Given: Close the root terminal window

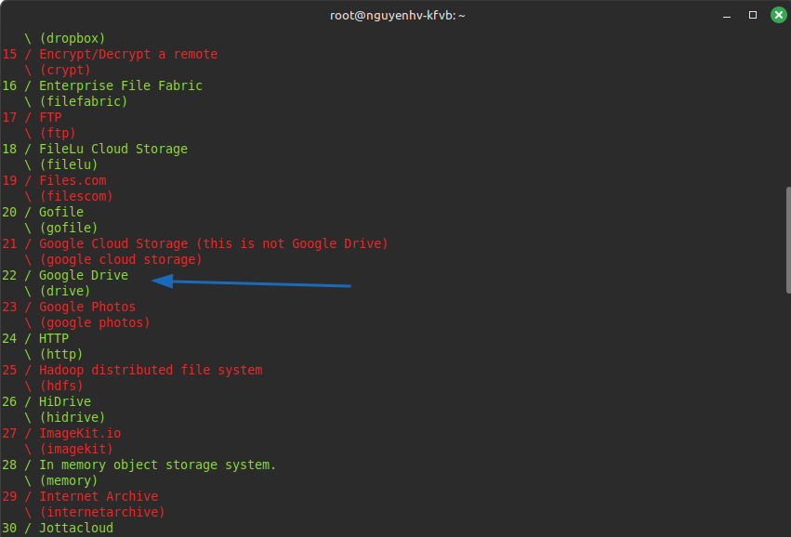Looking at the screenshot, I should [x=776, y=15].
